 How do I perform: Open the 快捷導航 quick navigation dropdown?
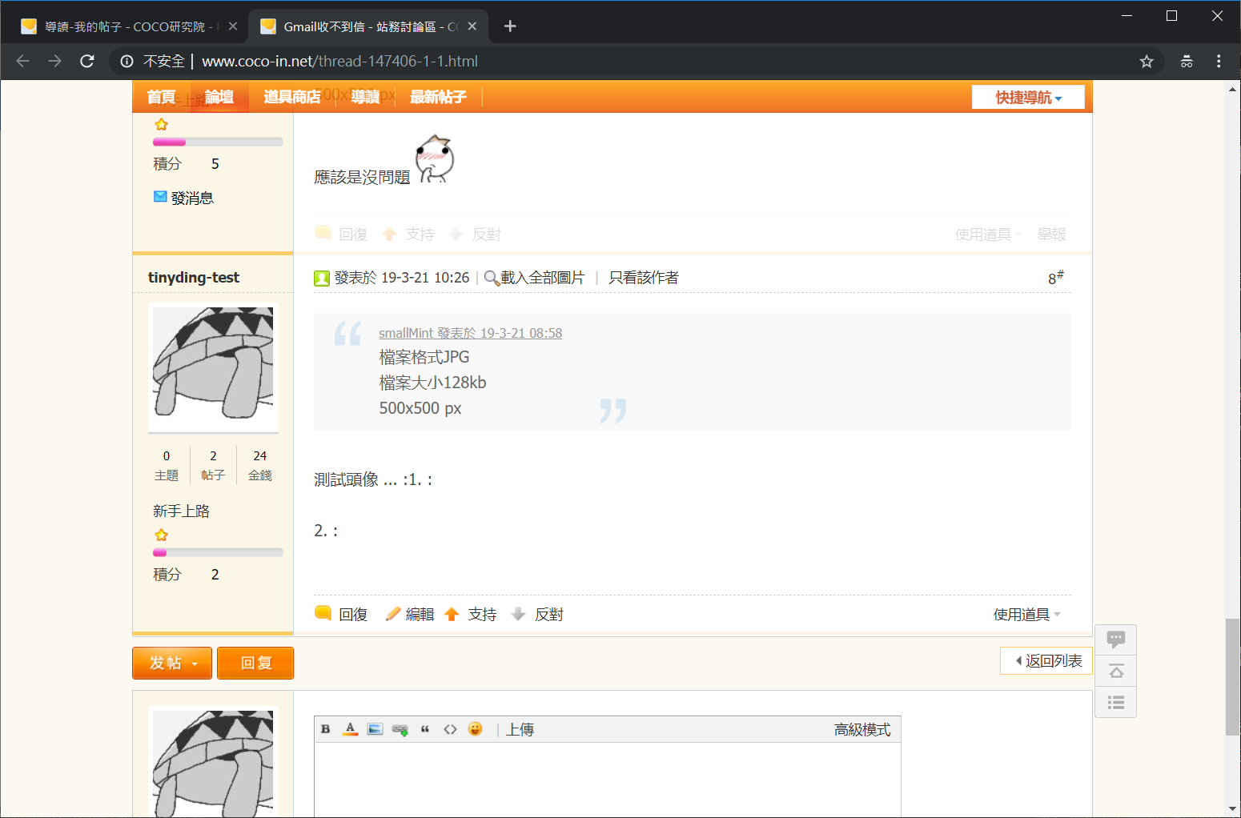tap(1028, 97)
